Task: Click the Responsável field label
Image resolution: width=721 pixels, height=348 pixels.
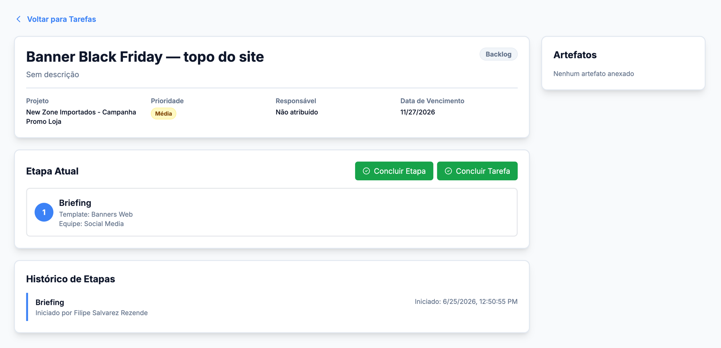Action: pos(296,101)
